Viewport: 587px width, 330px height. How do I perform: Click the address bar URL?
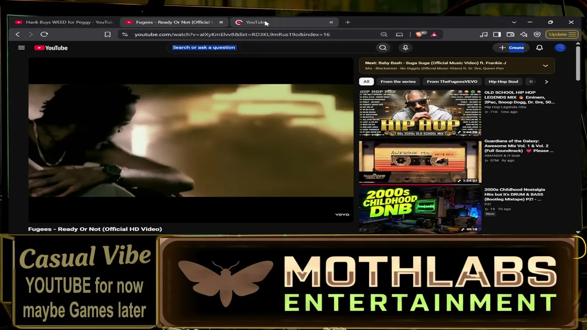pos(232,34)
